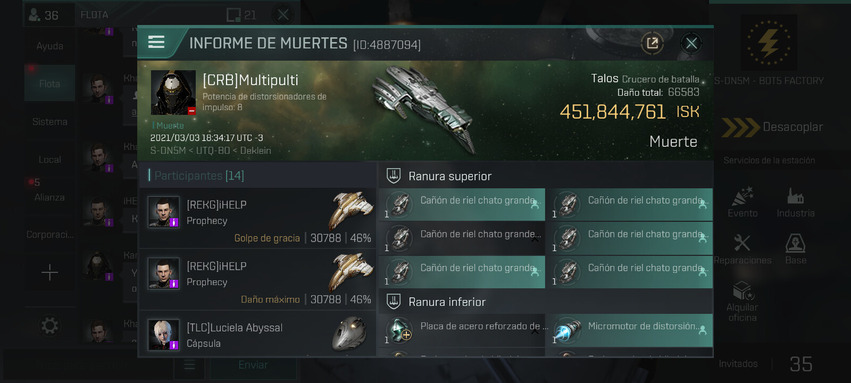Select the Micromotor de distorsión module
The image size is (851, 383).
click(629, 330)
